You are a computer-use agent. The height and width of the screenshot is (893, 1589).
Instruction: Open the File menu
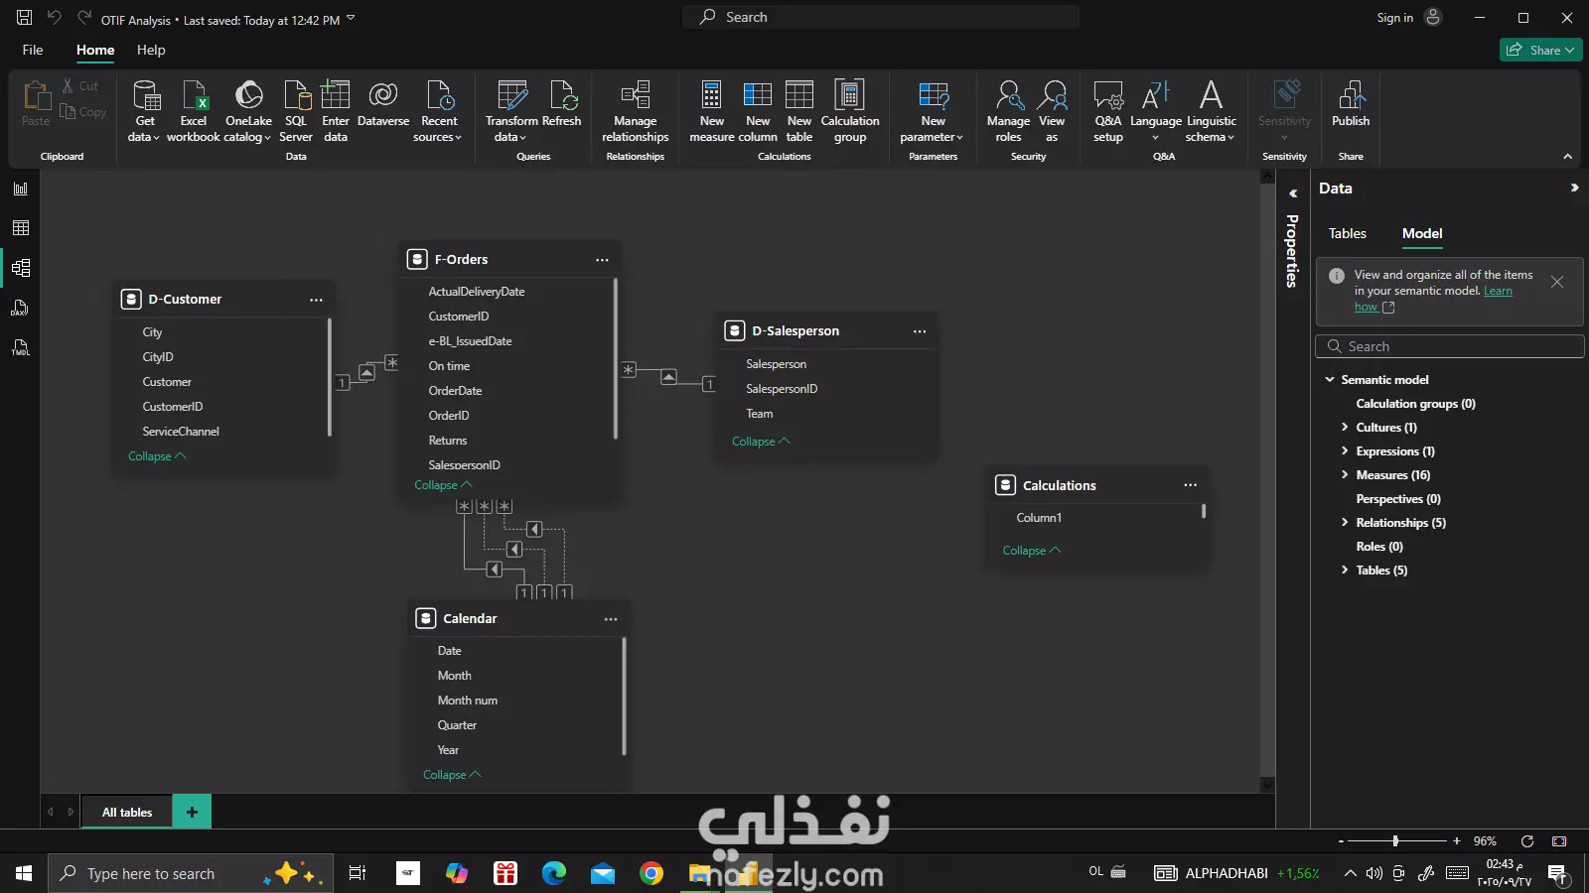pyautogui.click(x=33, y=50)
